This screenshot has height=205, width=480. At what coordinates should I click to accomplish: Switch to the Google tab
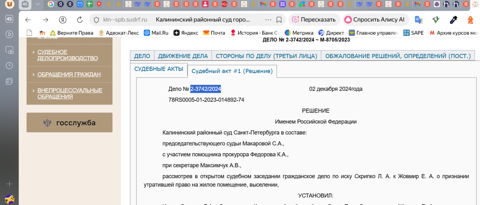[x=51, y=4]
